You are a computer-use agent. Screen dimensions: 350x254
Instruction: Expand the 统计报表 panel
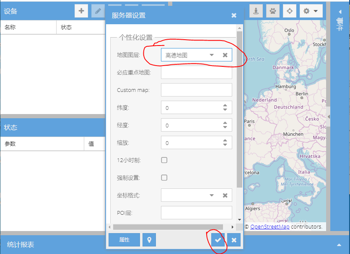[x=339, y=245]
